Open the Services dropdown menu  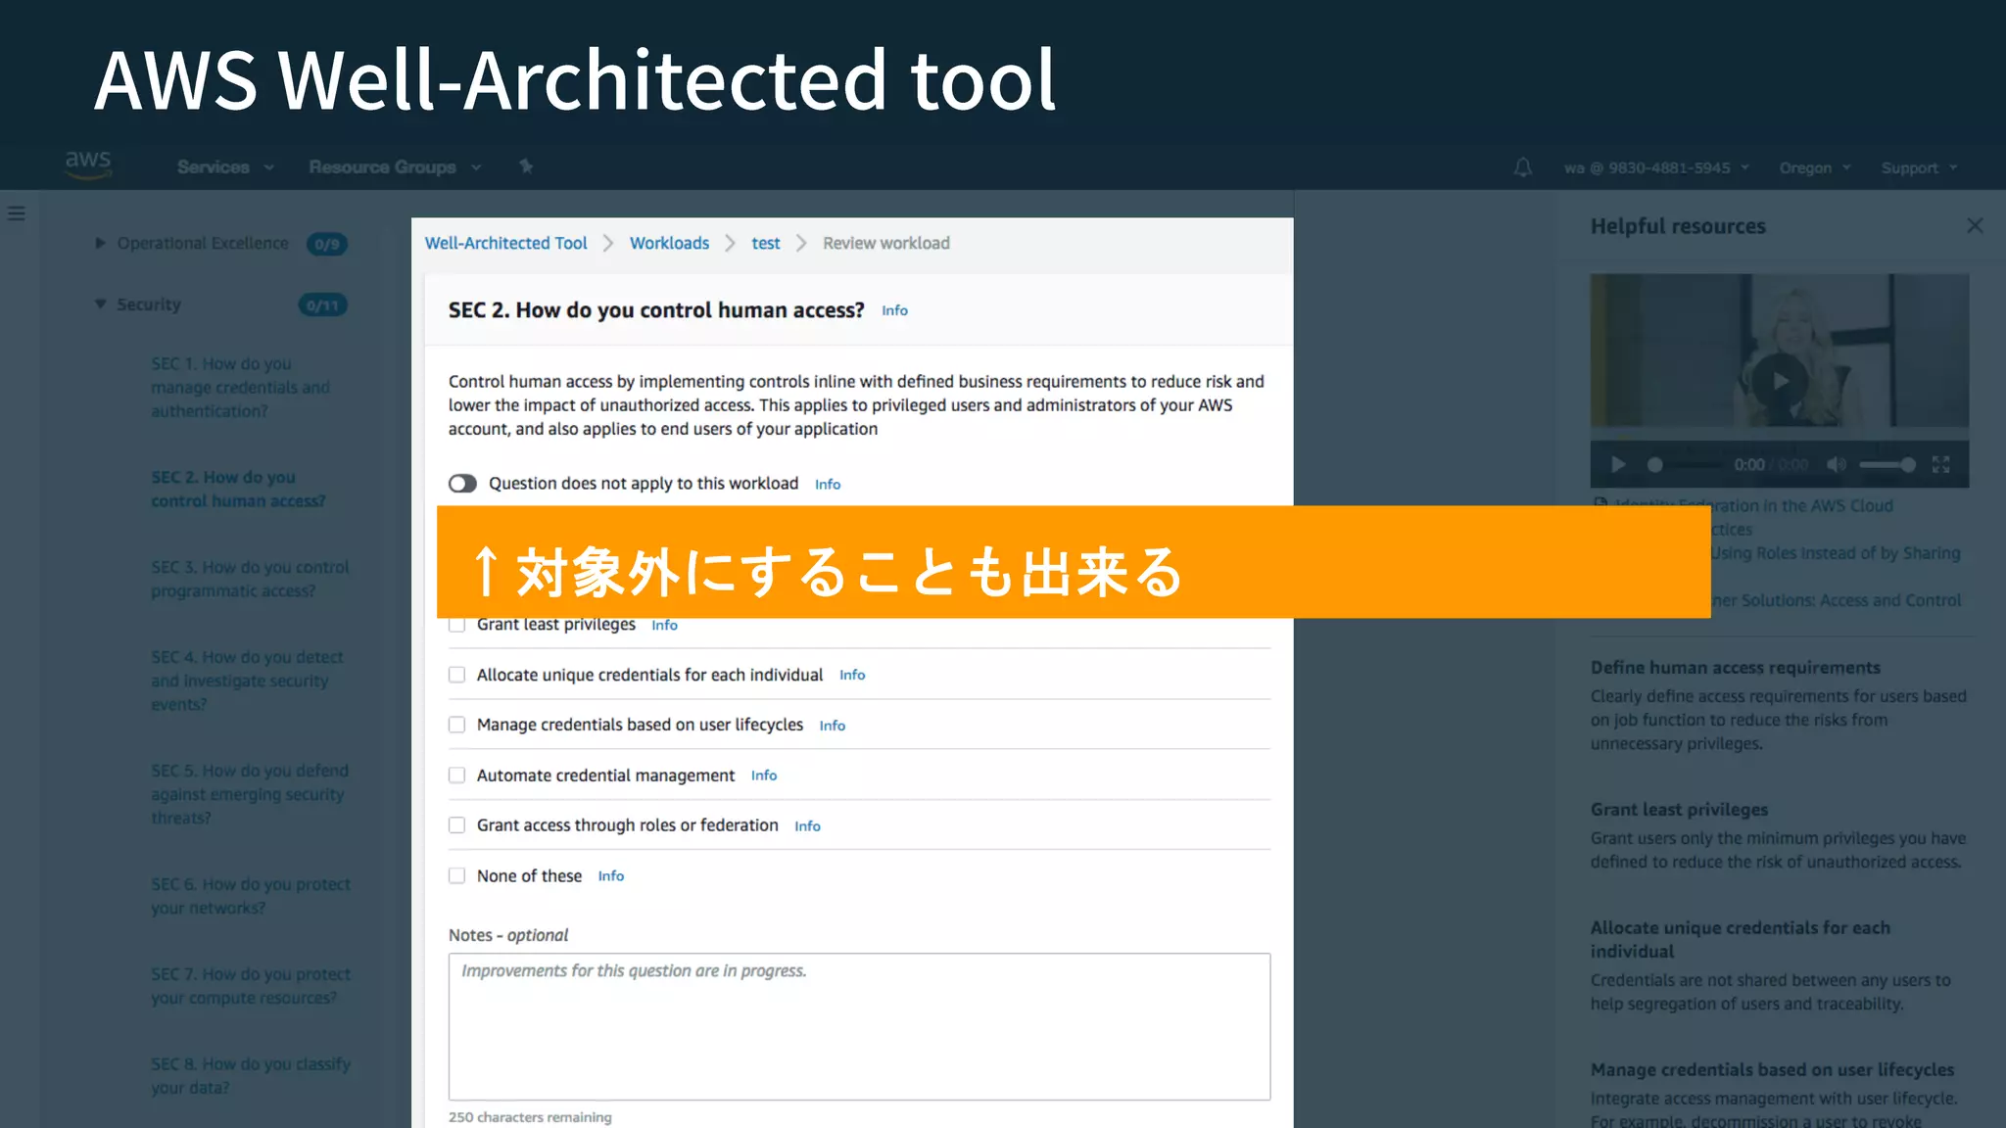click(225, 167)
